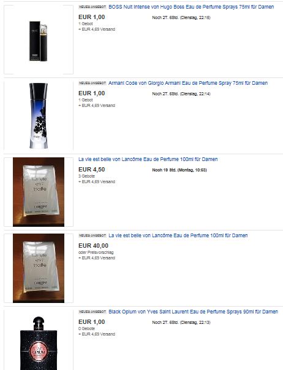283x370 pixels.
Task: Click the Dienstag 22:15 end time
Action: coord(195,17)
